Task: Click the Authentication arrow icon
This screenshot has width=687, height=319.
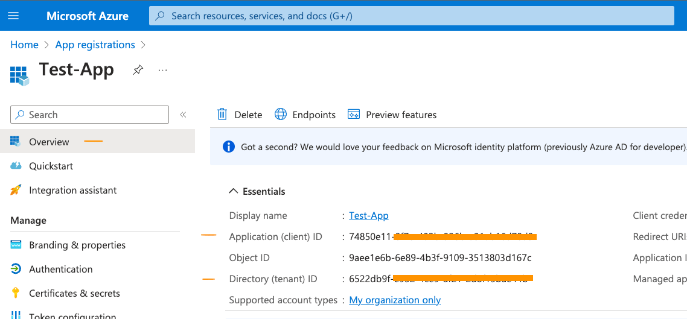Action: pos(16,269)
